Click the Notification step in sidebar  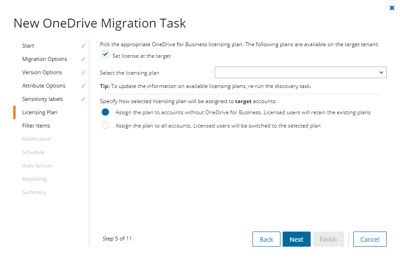(x=36, y=139)
